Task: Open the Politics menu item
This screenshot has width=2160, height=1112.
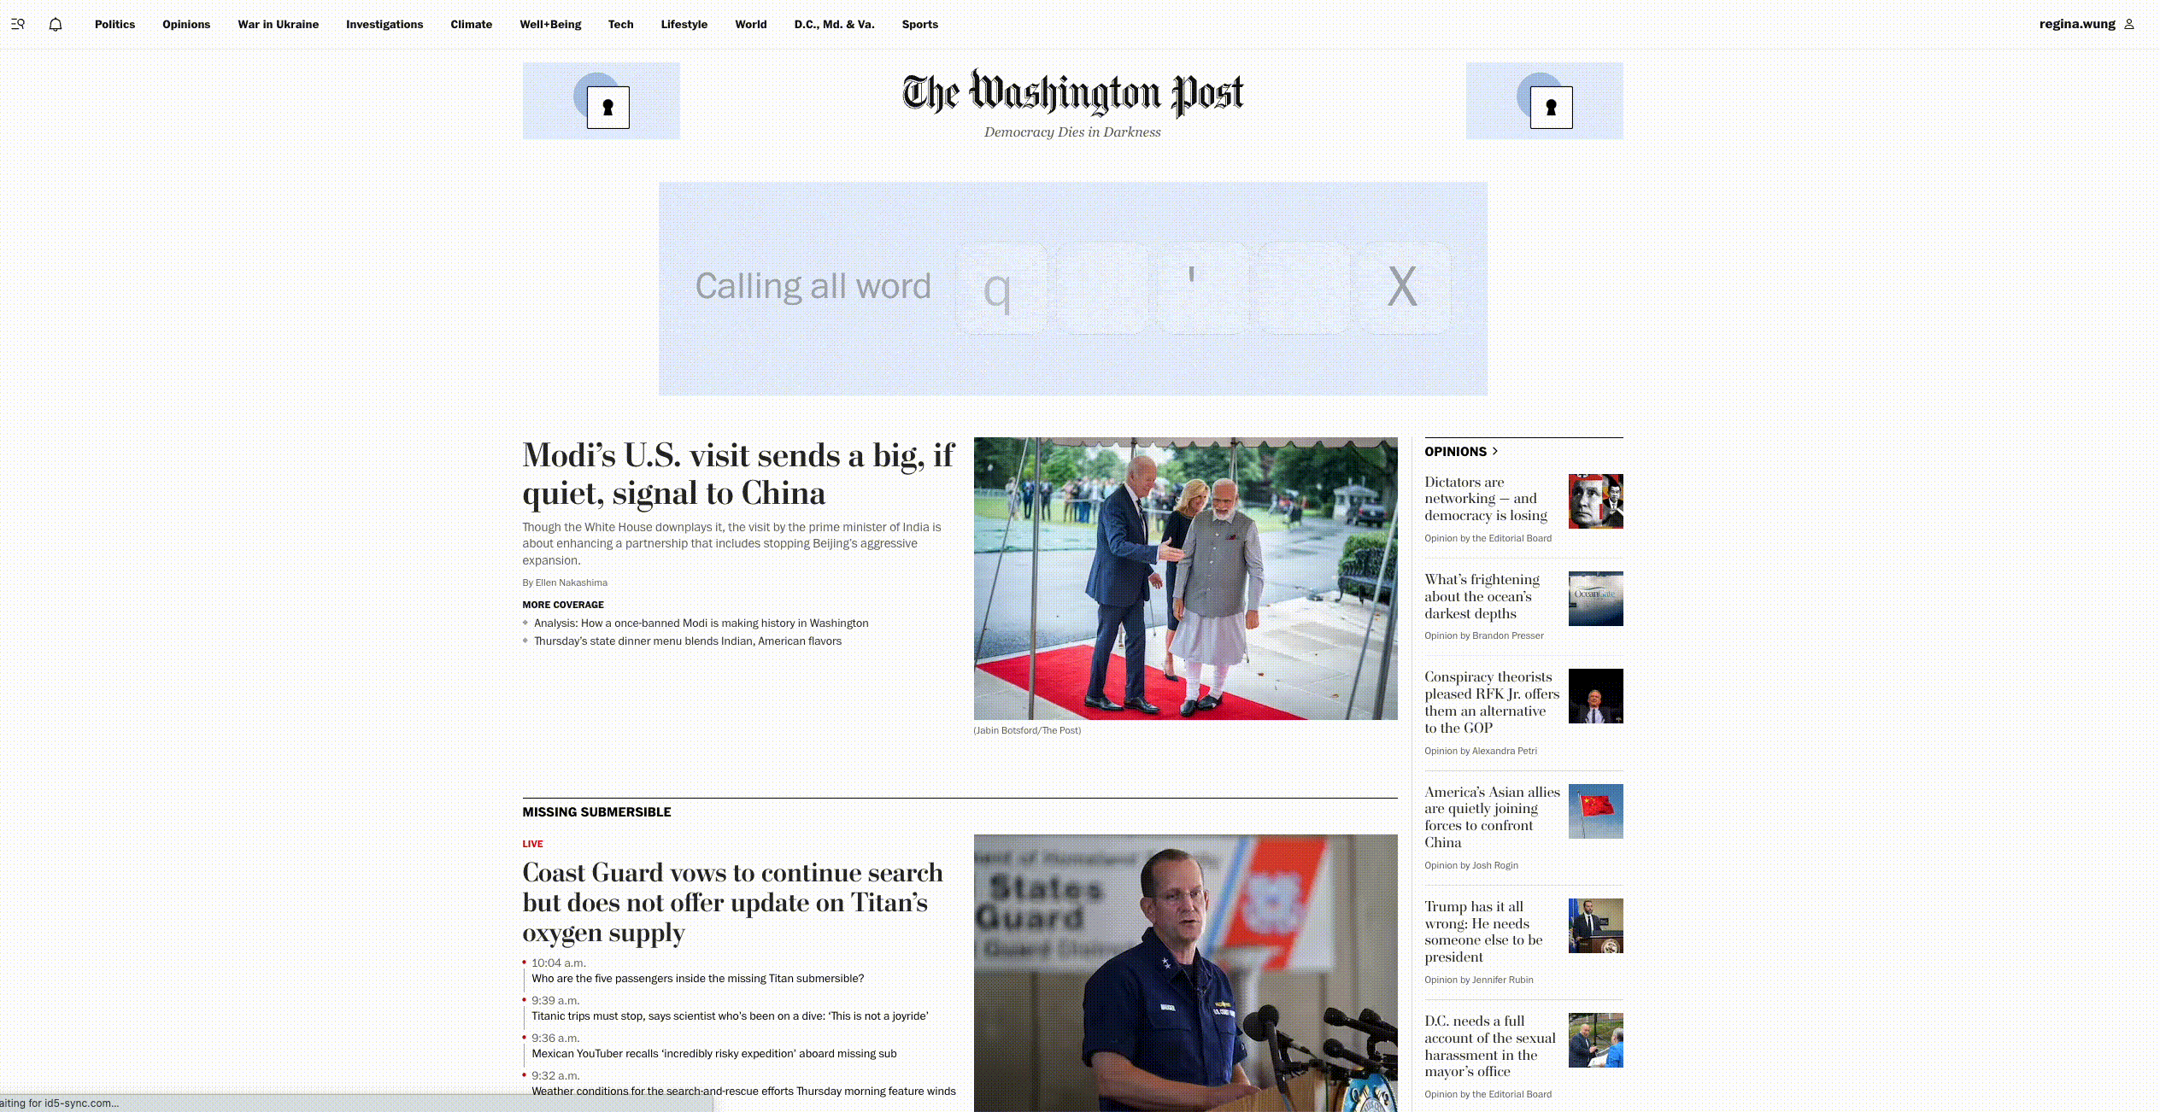Action: [114, 24]
